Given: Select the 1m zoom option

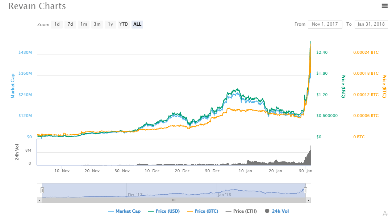Looking at the screenshot, I should tap(84, 25).
